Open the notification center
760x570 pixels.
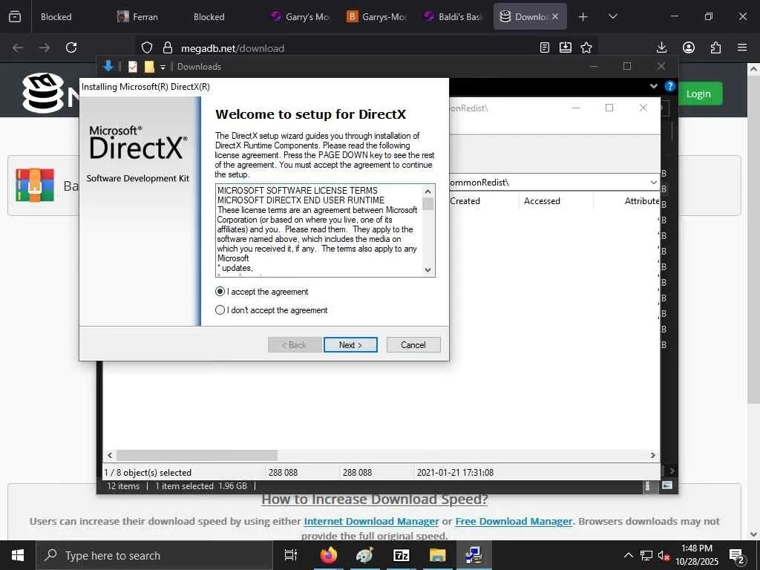pos(737,556)
